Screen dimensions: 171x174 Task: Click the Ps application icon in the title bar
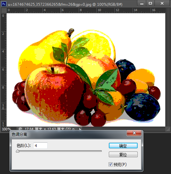click(x=4, y=4)
